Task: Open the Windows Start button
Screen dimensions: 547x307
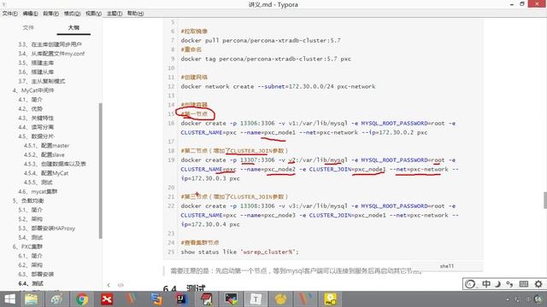Action: click(9, 299)
